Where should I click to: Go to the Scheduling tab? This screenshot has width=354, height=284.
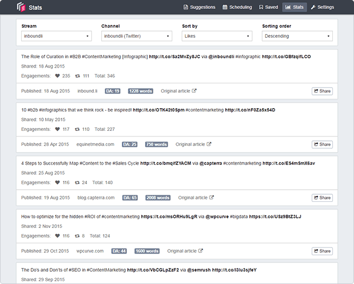pyautogui.click(x=237, y=7)
